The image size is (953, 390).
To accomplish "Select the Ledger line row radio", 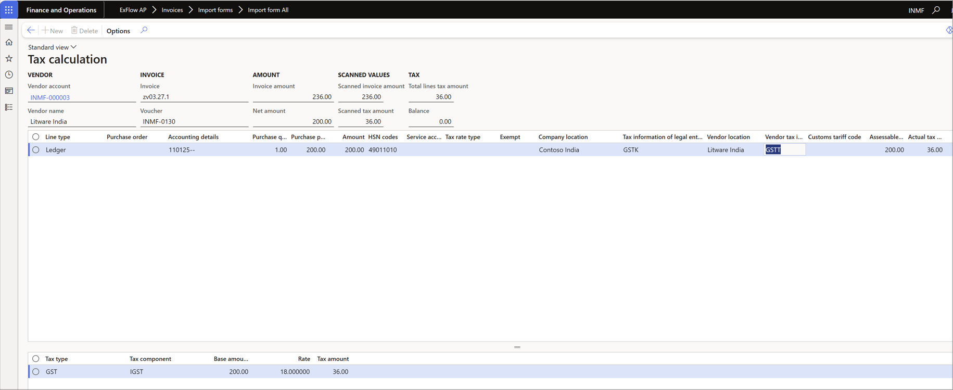I will click(36, 150).
